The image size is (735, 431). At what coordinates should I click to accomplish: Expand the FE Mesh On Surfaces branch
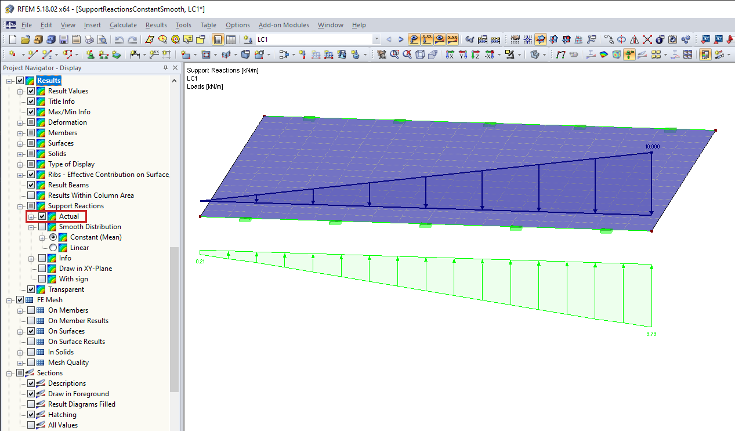20,331
